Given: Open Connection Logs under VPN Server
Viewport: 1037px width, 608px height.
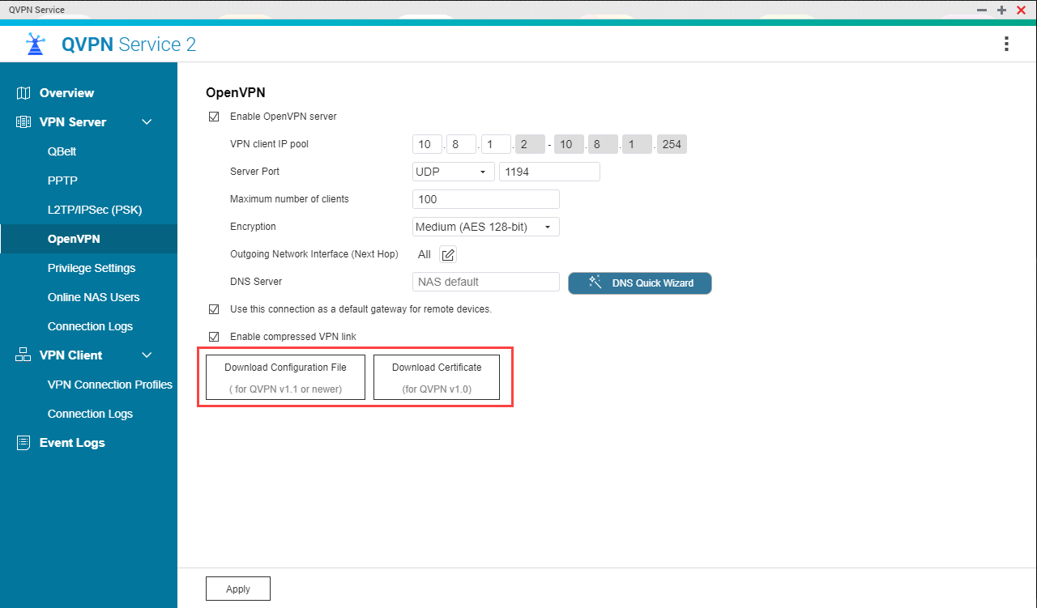Looking at the screenshot, I should click(88, 326).
